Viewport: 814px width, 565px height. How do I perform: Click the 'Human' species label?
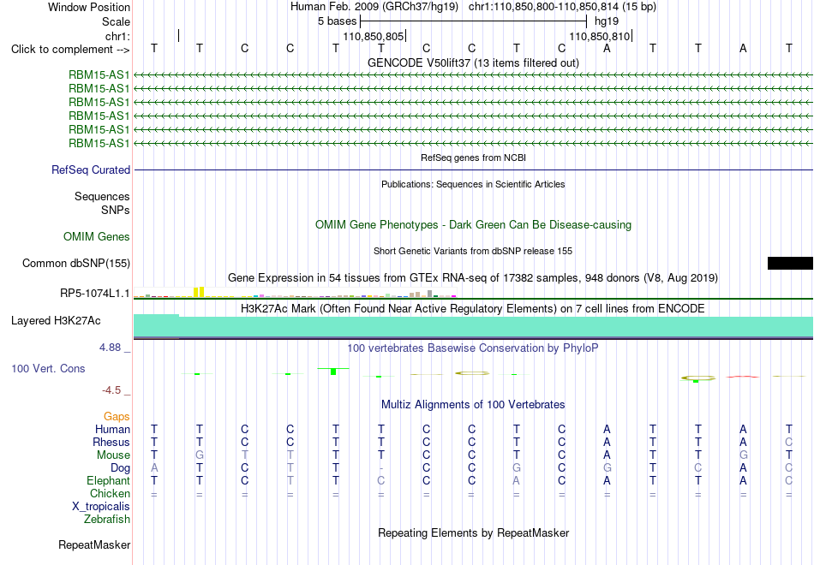pyautogui.click(x=112, y=429)
